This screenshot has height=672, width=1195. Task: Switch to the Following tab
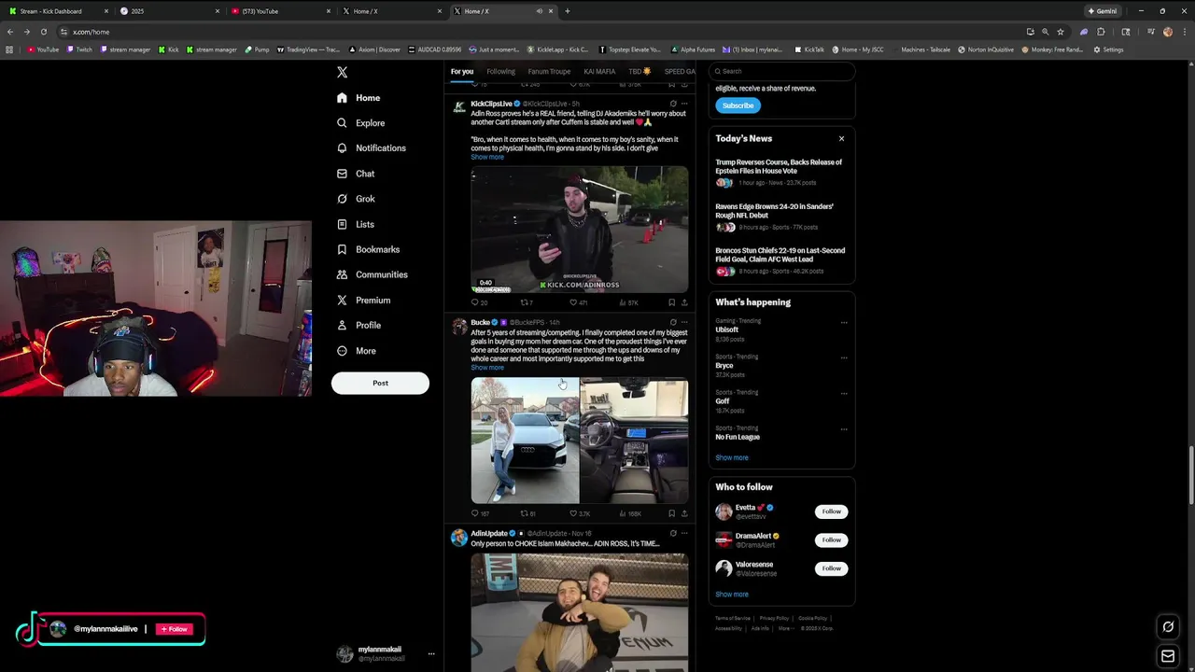coord(500,71)
